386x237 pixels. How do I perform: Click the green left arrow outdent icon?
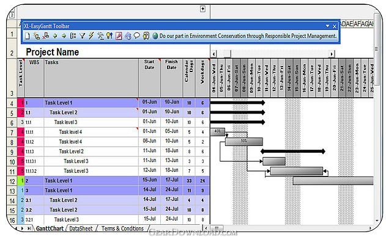[55, 36]
